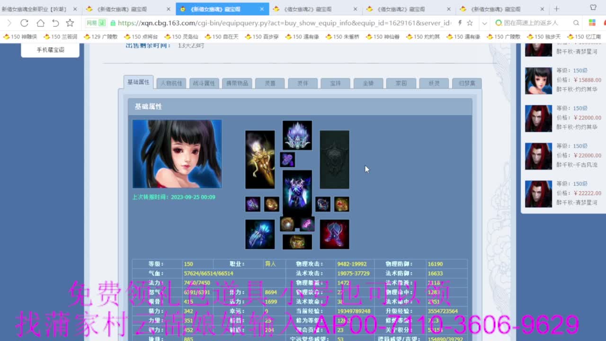606x341 pixels.
Task: Select the 战斗属性 tab
Action: pos(204,83)
